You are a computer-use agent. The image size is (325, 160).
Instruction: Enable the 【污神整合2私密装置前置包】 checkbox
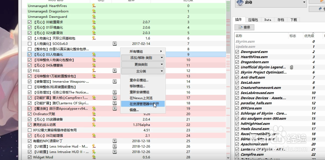click(x=30, y=87)
